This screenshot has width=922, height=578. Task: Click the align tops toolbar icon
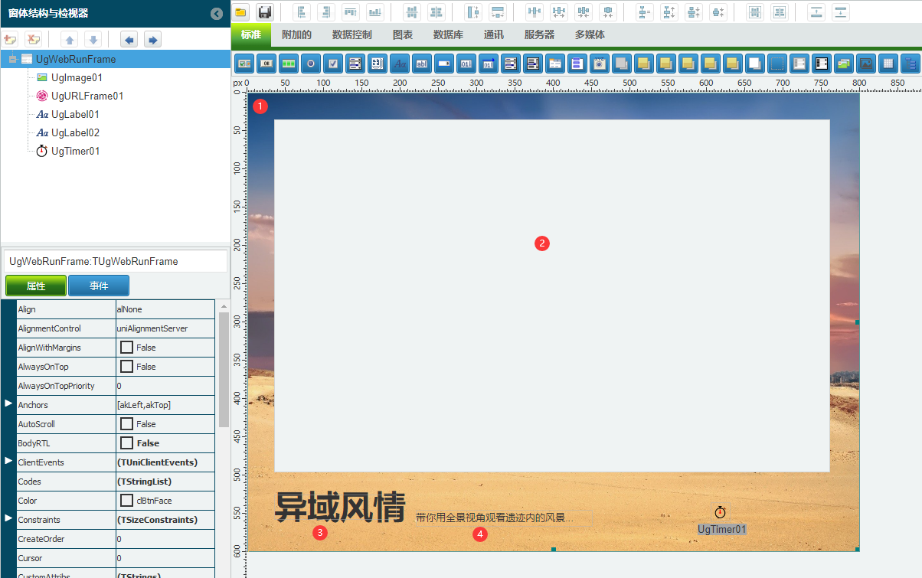click(x=351, y=12)
